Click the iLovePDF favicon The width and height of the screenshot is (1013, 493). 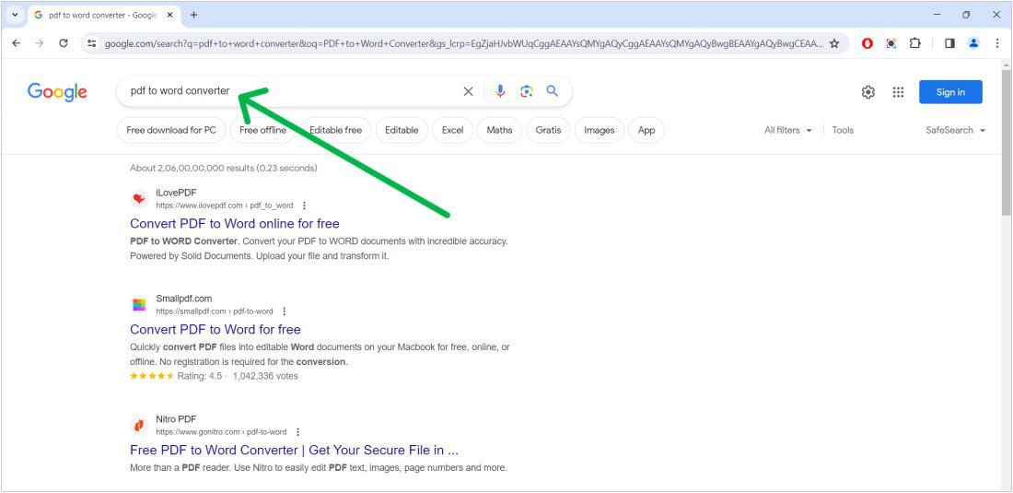[139, 198]
